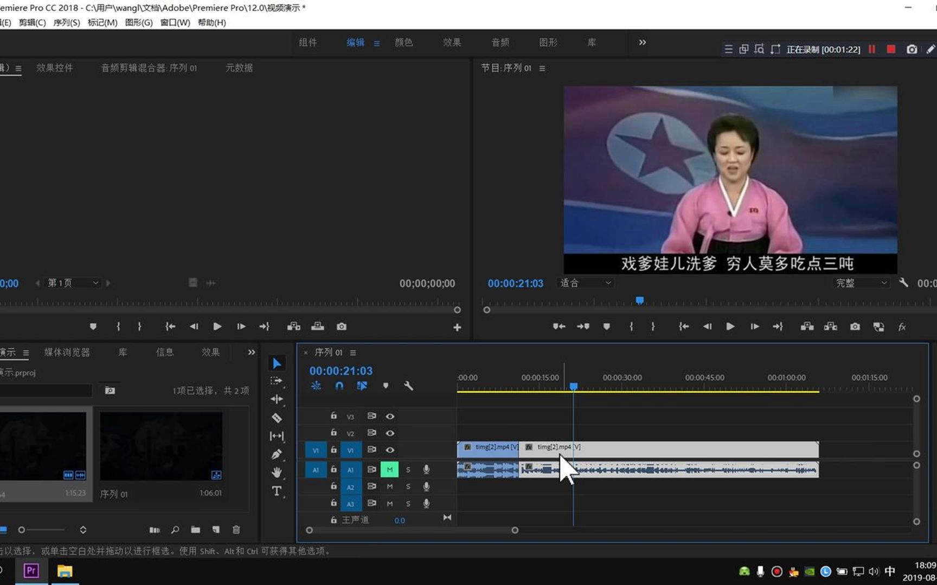Toggle V3 track visibility eye
The height and width of the screenshot is (585, 937).
390,417
